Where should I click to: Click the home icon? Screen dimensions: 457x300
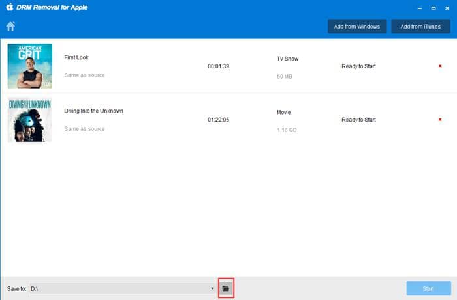tap(10, 27)
